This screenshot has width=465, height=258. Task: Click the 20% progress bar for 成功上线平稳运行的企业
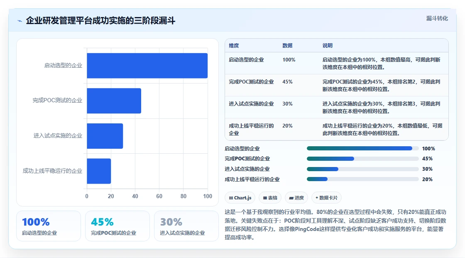click(363, 179)
